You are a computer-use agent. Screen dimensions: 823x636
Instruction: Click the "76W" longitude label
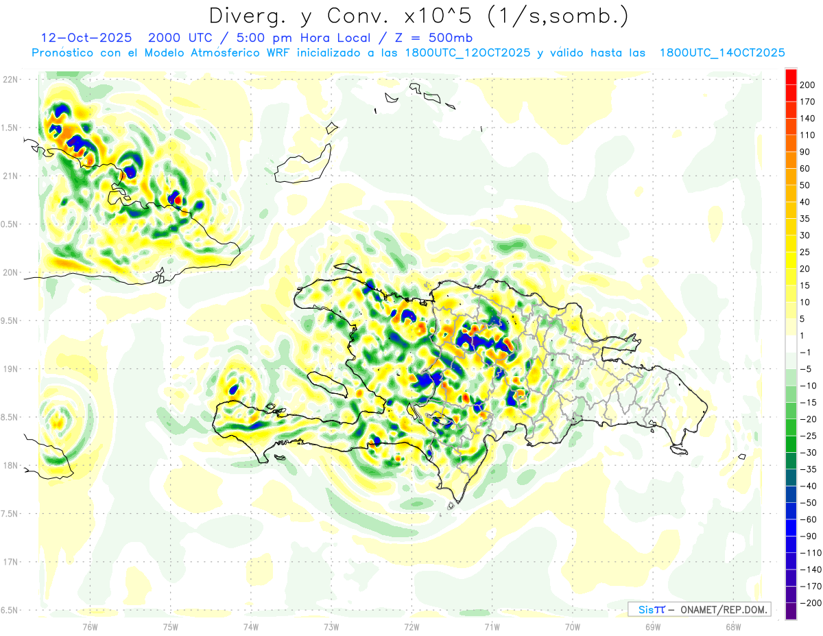click(90, 626)
